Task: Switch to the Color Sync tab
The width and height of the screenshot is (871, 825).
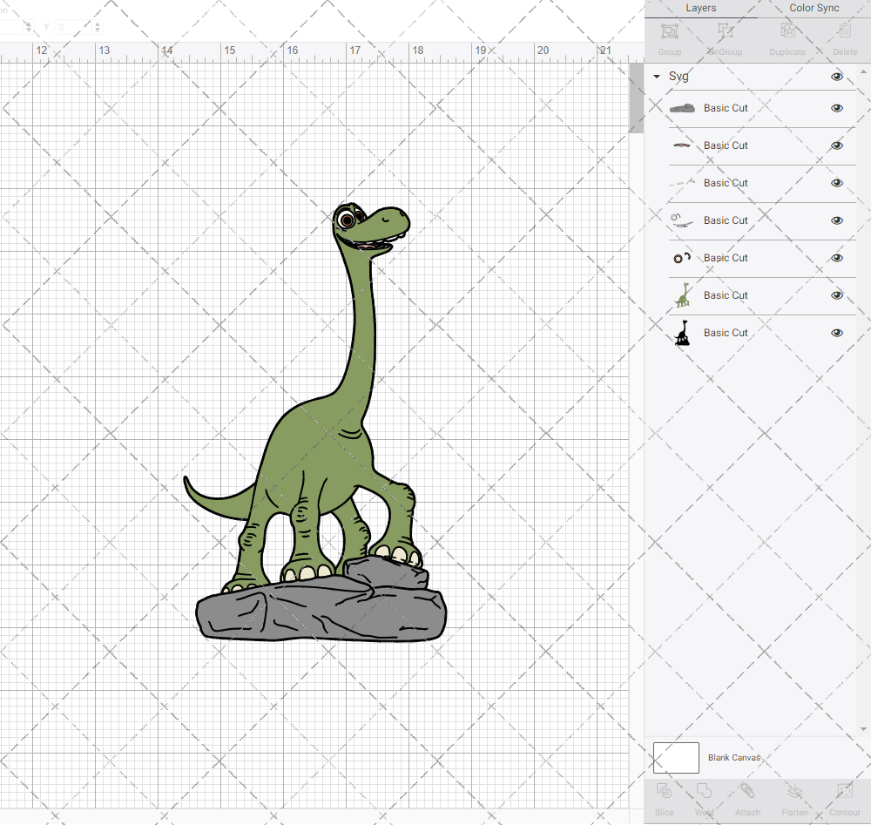Action: click(814, 8)
